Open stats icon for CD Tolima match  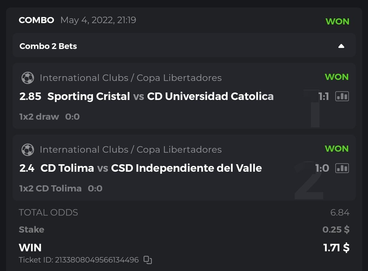click(342, 168)
